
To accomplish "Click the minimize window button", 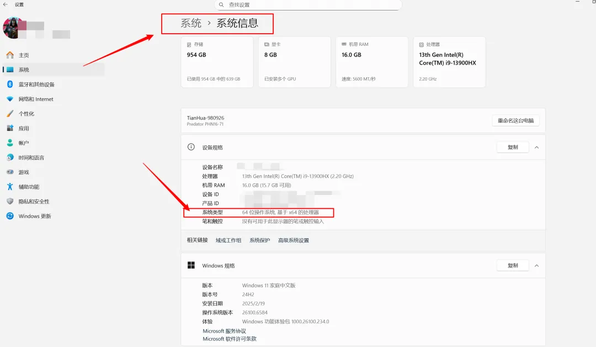I will pyautogui.click(x=577, y=2).
